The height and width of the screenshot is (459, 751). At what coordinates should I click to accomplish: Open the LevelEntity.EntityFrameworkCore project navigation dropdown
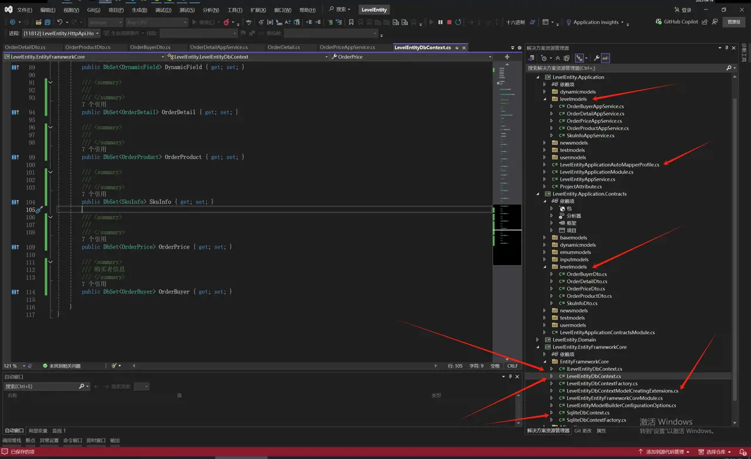click(83, 57)
